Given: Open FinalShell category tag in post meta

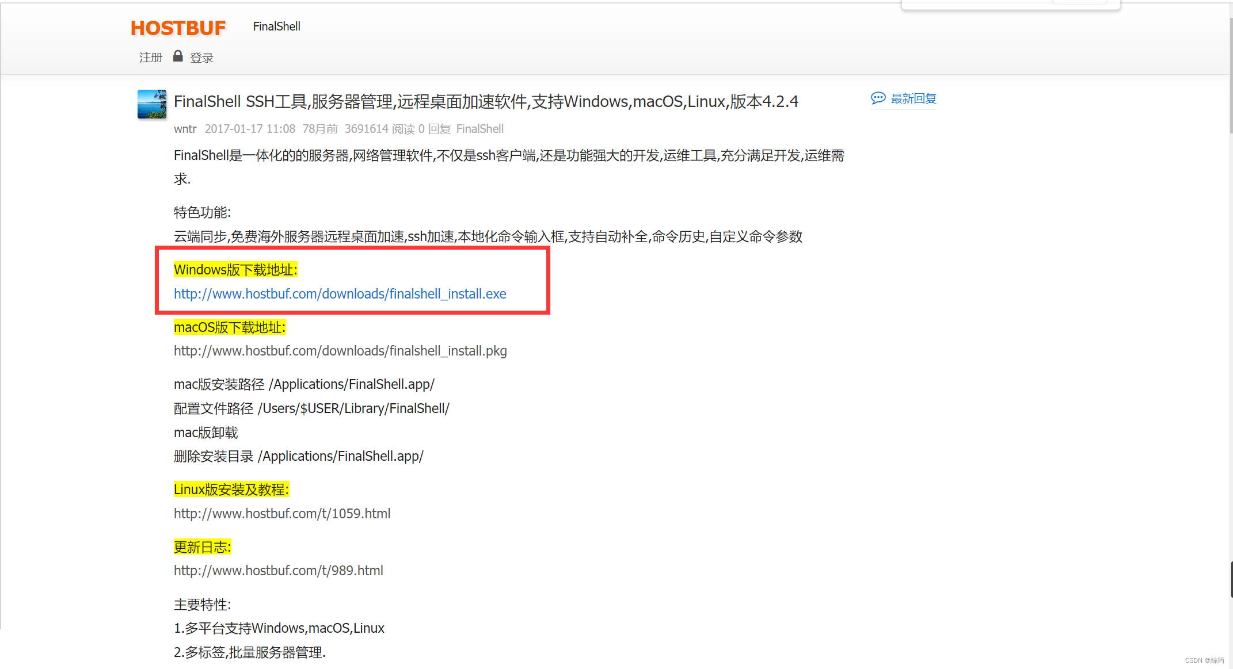Looking at the screenshot, I should click(x=479, y=129).
